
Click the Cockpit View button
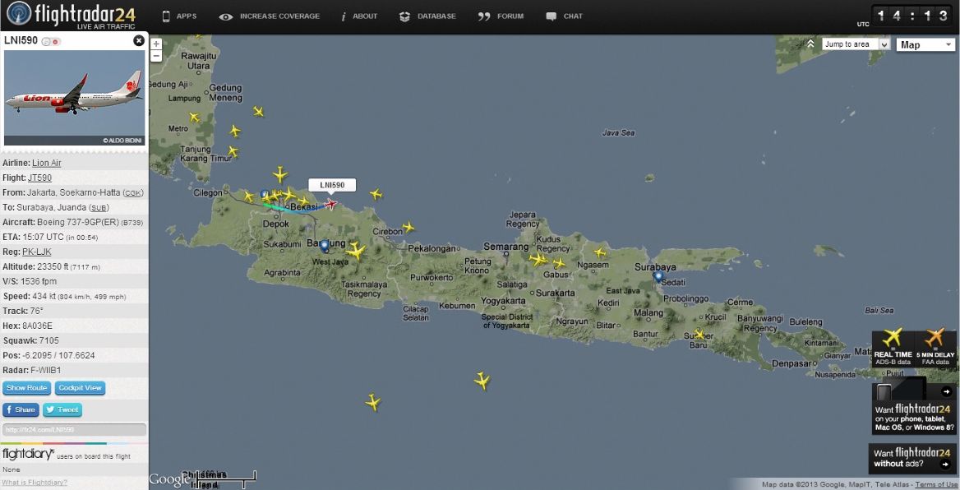coord(81,388)
